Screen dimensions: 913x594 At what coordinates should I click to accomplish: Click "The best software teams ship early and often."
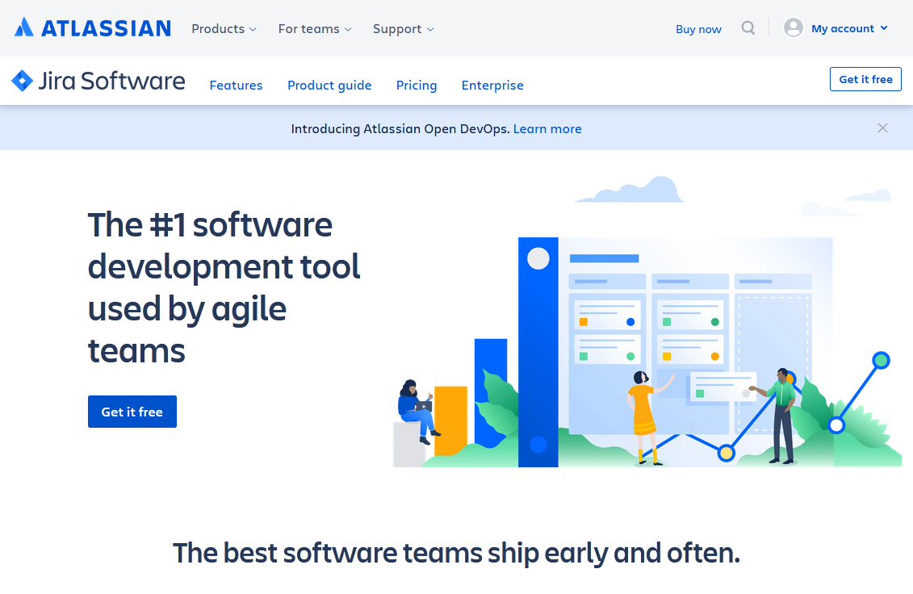pos(457,553)
